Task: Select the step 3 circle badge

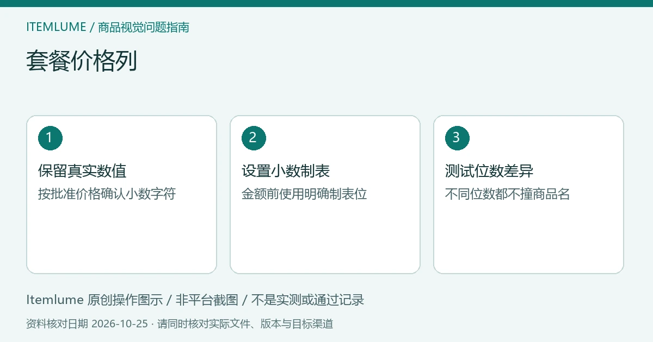Action: 457,138
